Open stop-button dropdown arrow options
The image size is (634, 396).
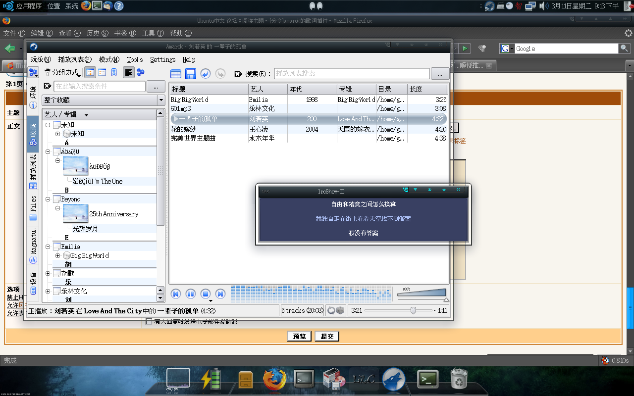click(x=211, y=301)
